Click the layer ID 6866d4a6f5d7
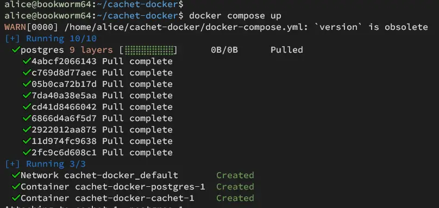Image resolution: width=439 pixels, height=208 pixels. coord(64,118)
